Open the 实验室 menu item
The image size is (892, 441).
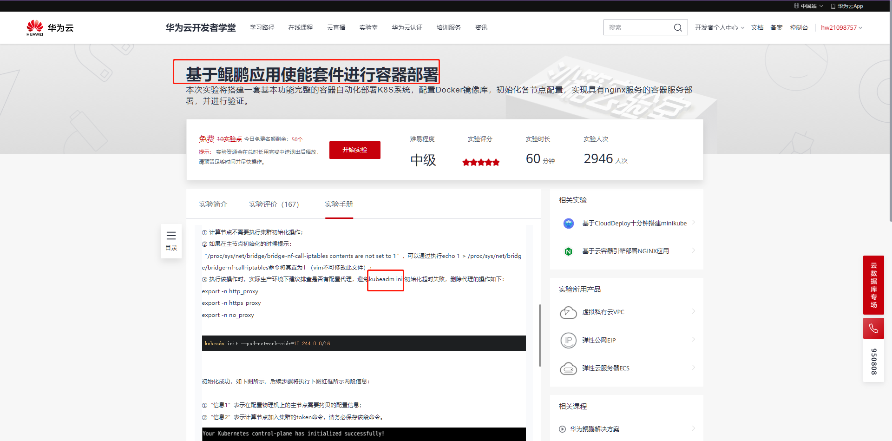pyautogui.click(x=368, y=28)
